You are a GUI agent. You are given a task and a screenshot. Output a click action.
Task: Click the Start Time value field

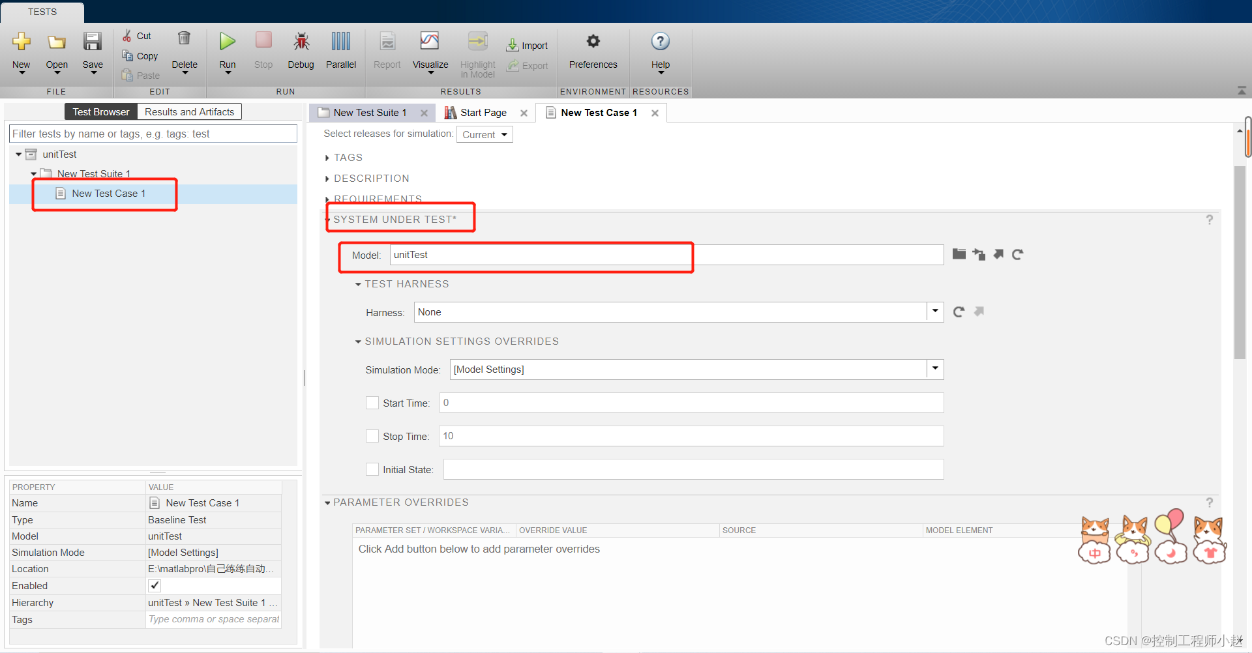(691, 403)
